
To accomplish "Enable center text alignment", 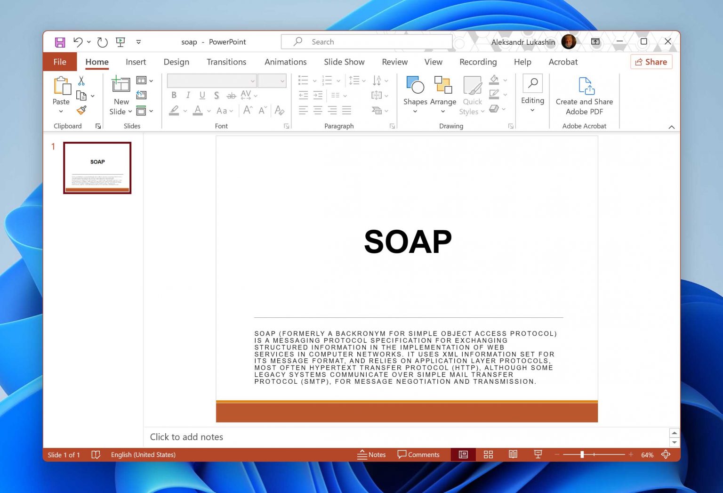I will tap(318, 111).
